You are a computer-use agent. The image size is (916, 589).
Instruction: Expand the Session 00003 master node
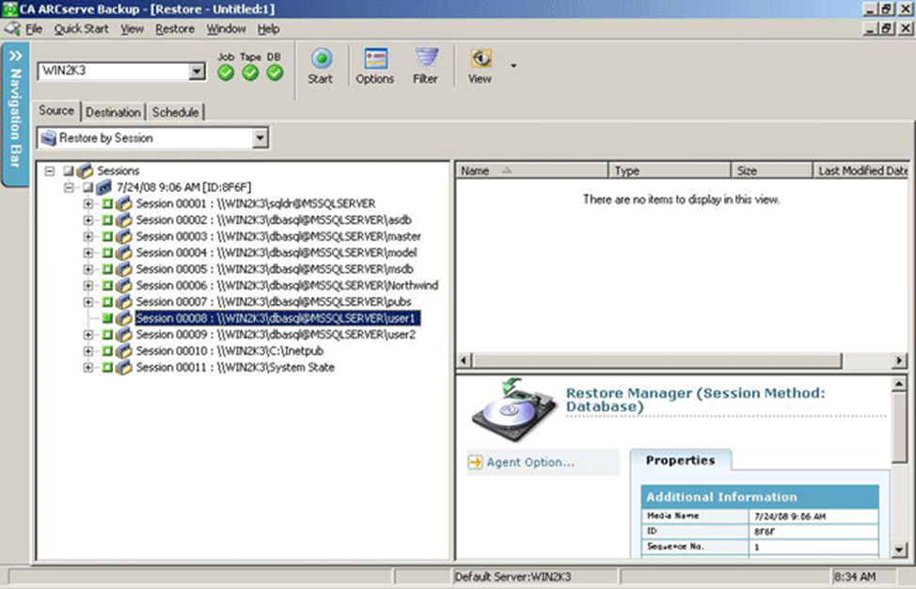pyautogui.click(x=88, y=237)
